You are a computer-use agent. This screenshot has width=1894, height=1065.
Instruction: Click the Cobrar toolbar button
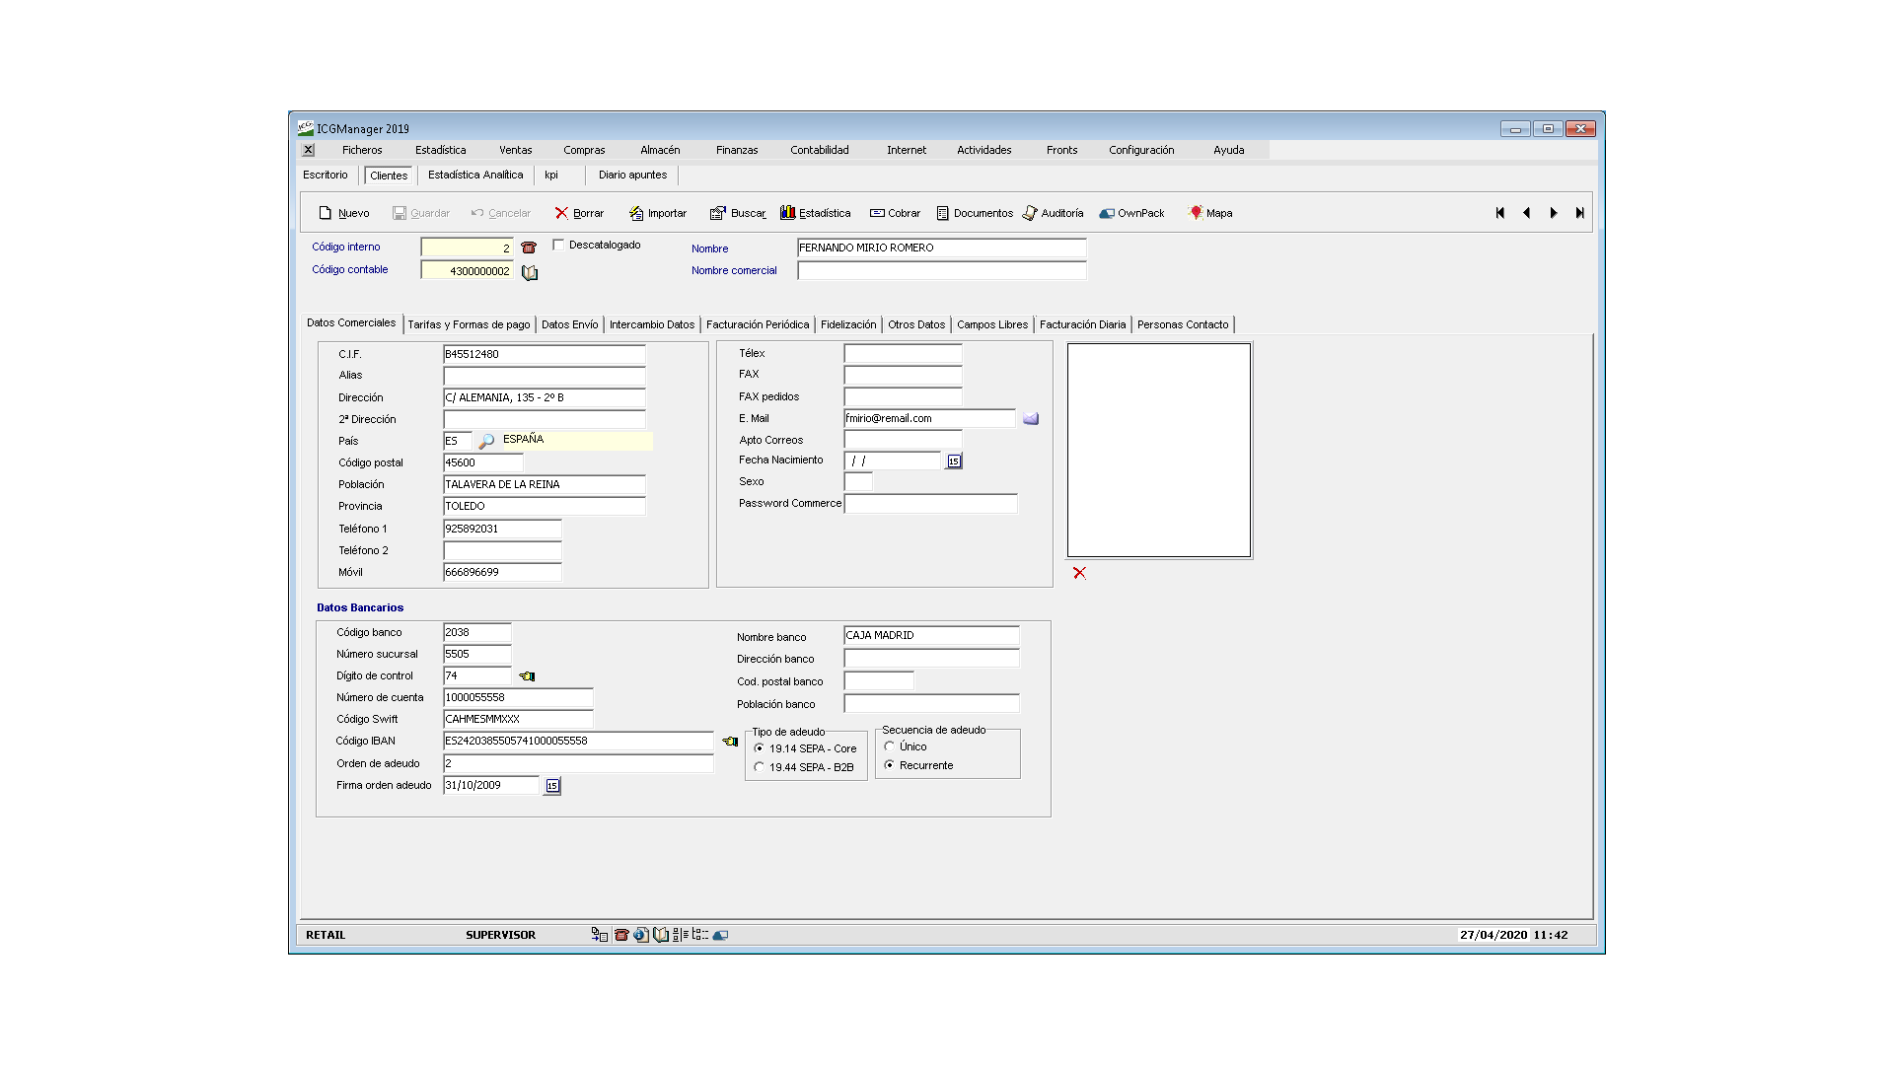(x=895, y=213)
